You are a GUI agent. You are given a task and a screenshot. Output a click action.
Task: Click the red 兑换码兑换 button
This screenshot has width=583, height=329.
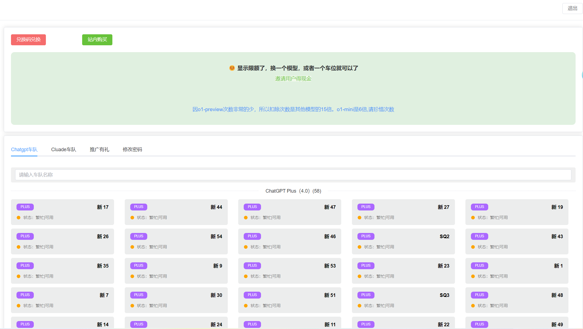click(28, 40)
